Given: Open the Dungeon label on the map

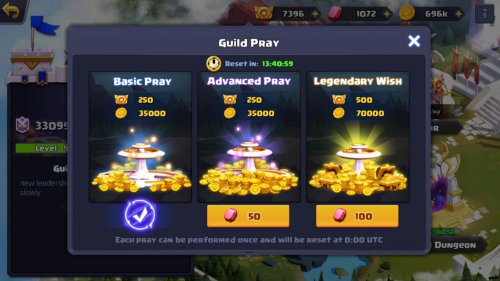Looking at the screenshot, I should tap(455, 245).
